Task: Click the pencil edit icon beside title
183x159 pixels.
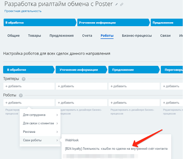Action: tap(117, 5)
